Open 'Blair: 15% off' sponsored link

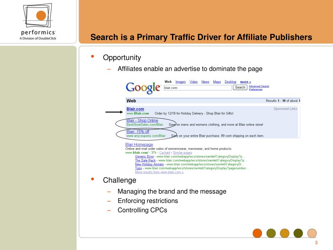(x=138, y=132)
